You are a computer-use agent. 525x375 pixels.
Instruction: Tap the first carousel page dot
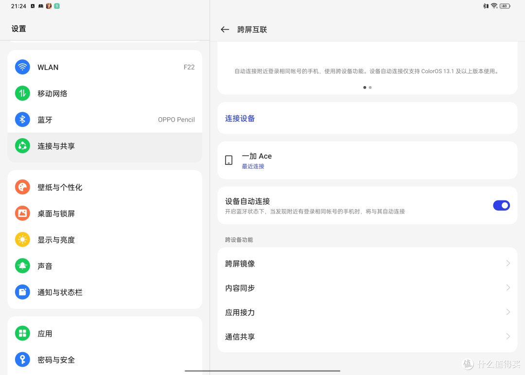point(365,88)
